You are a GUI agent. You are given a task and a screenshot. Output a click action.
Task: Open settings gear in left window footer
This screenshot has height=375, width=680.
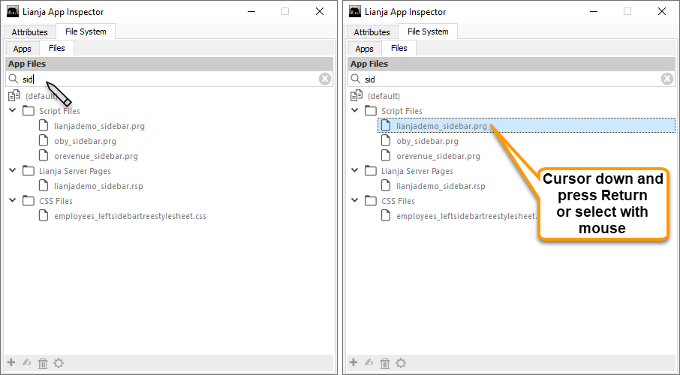point(59,363)
